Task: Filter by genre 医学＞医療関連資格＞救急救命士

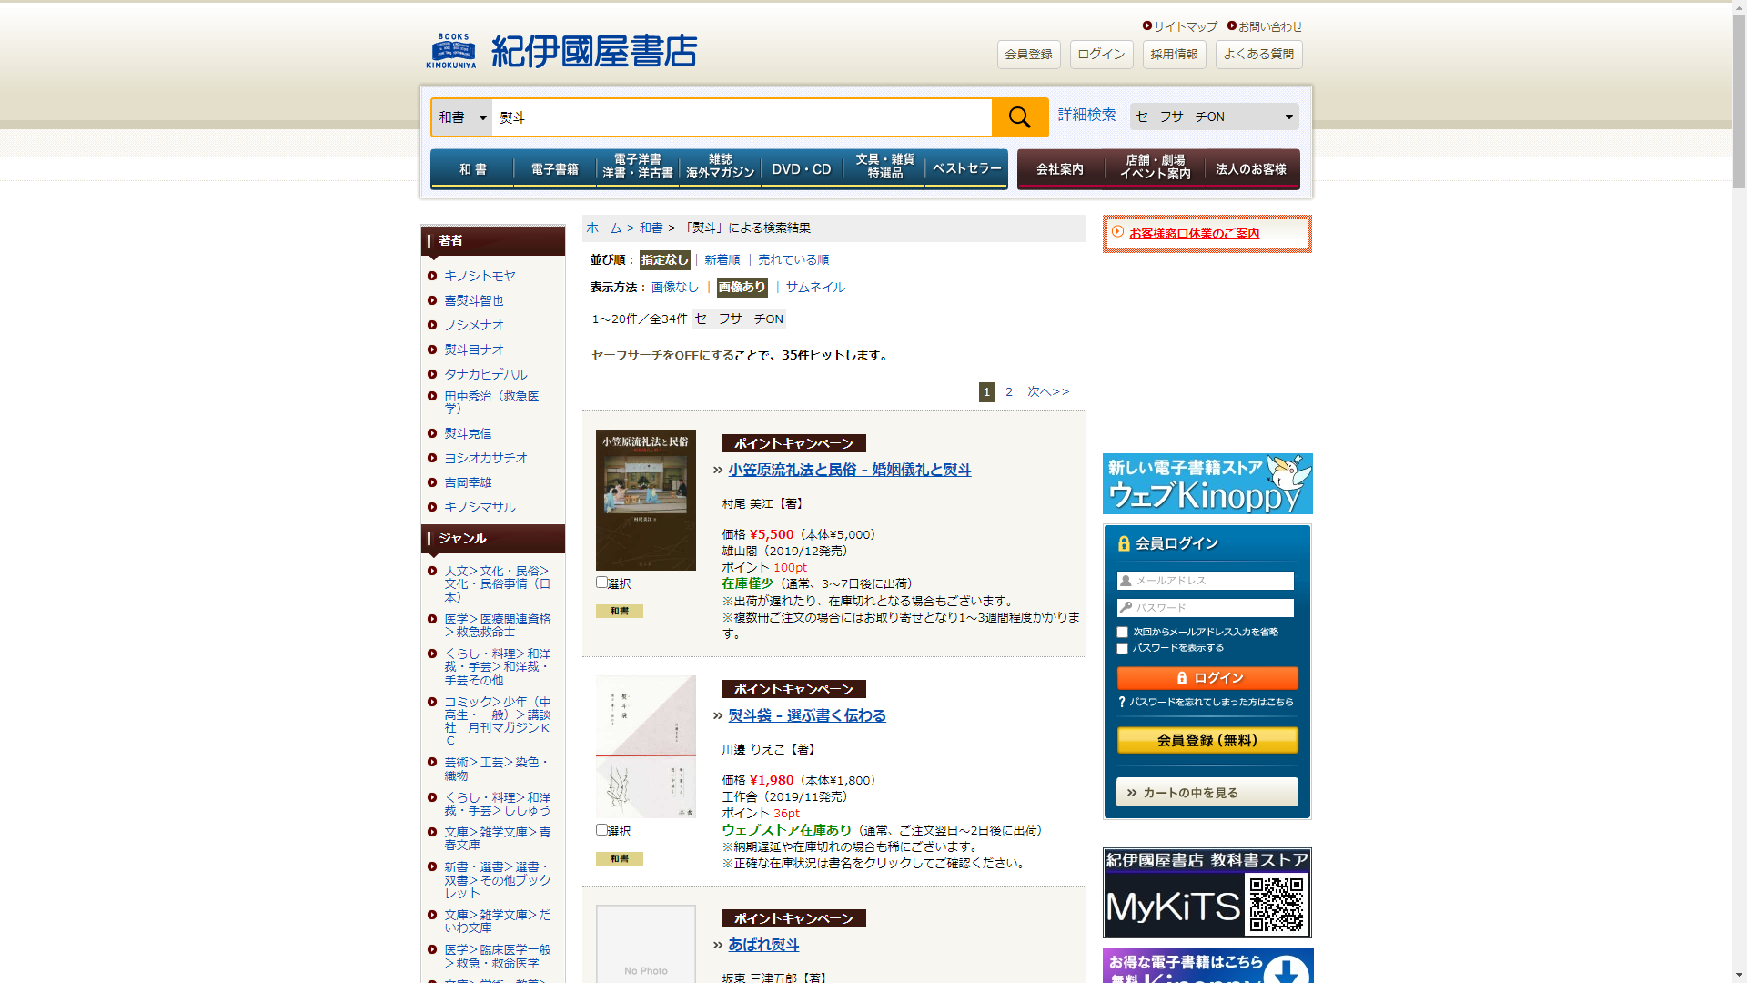Action: point(497,625)
